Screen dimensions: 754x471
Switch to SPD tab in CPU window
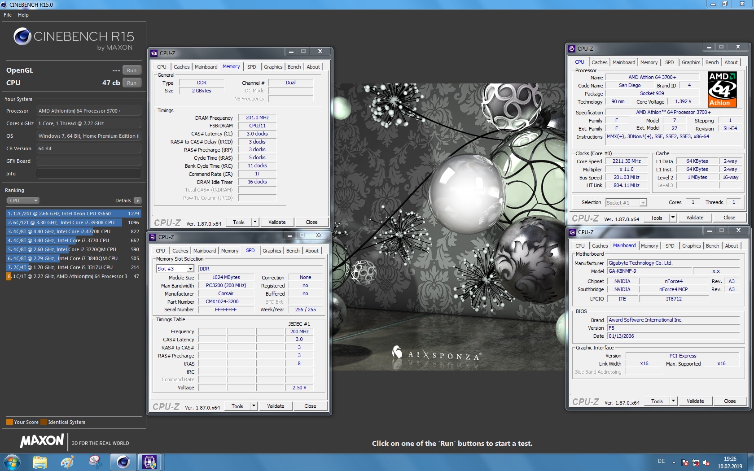(x=669, y=62)
